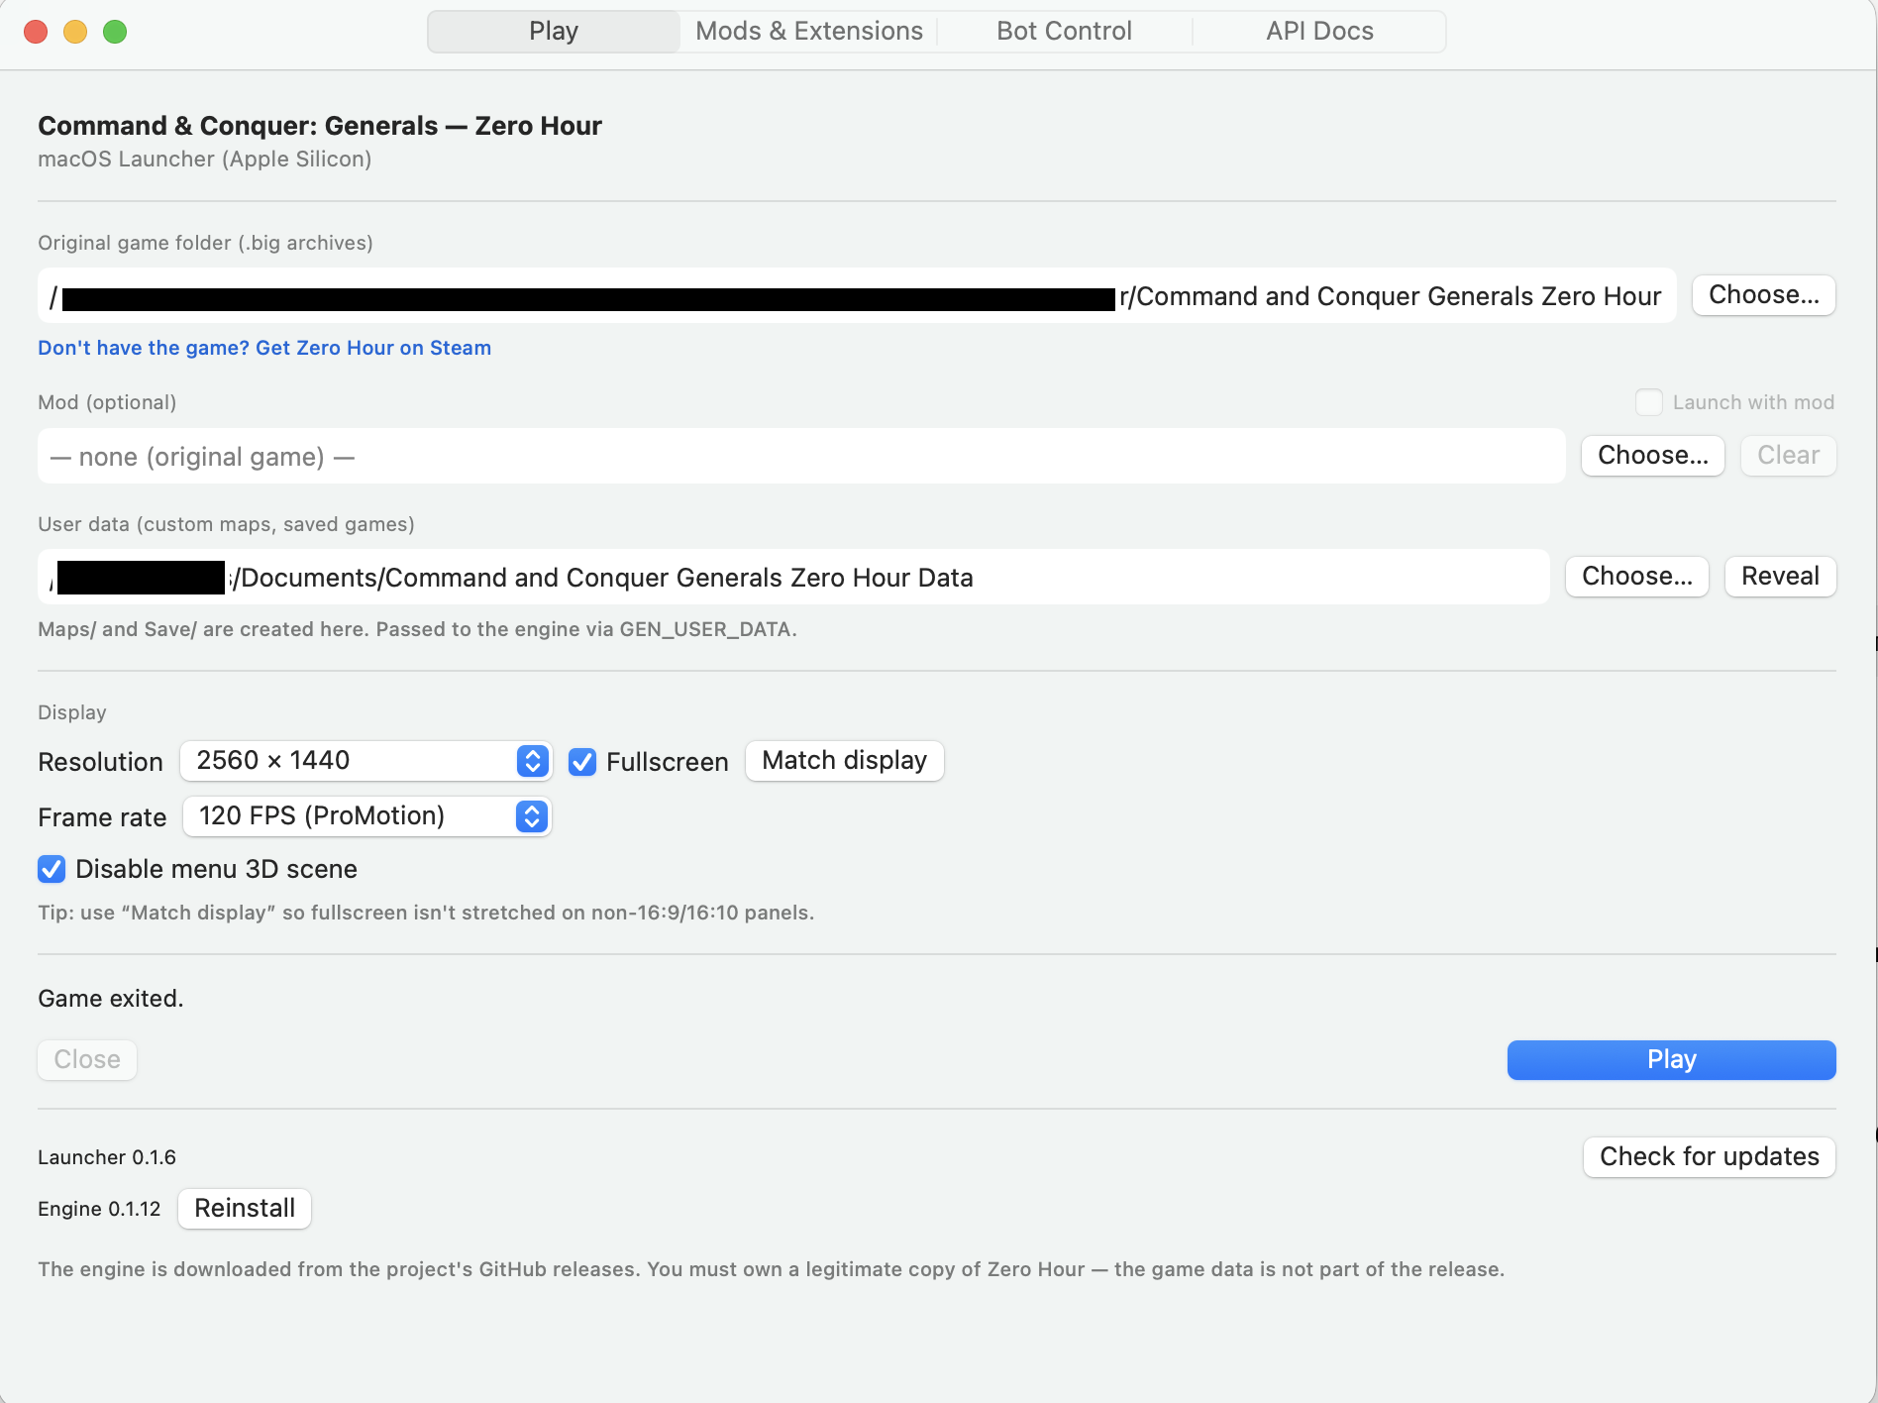Go to the API Docs tab
The height and width of the screenshot is (1403, 1878).
coord(1319,31)
